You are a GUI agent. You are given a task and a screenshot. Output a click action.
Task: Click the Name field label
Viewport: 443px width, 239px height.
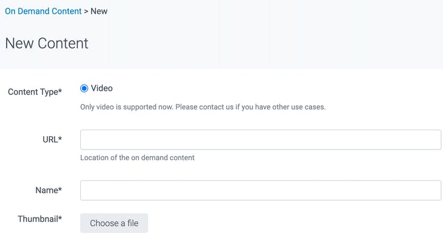pos(48,190)
